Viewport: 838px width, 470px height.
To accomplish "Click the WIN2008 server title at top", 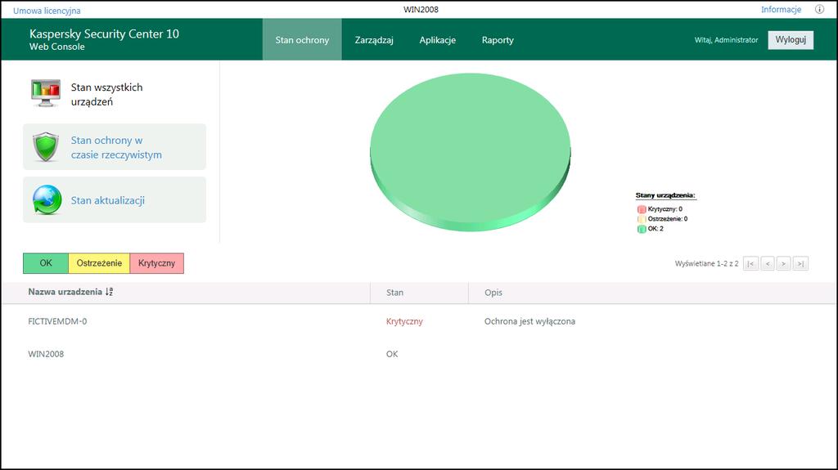I will [421, 9].
